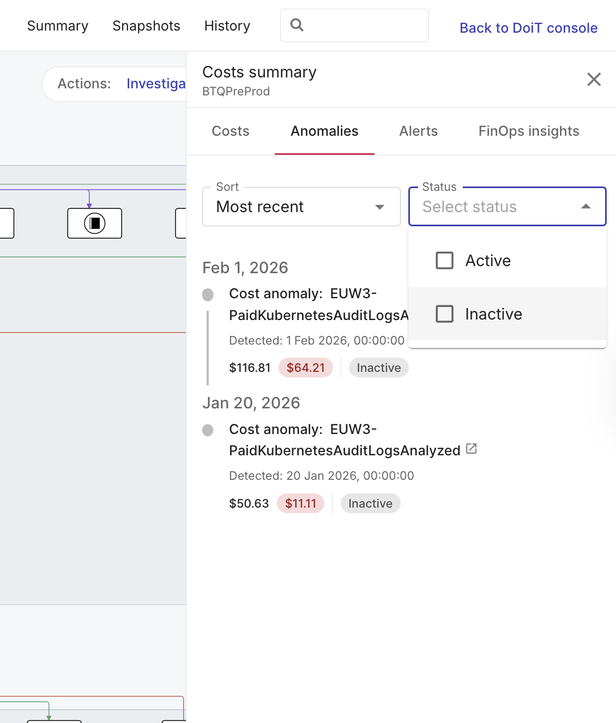Click the gray timeline dot for Jan 20 anomaly
Image resolution: width=616 pixels, height=723 pixels.
pyautogui.click(x=208, y=430)
